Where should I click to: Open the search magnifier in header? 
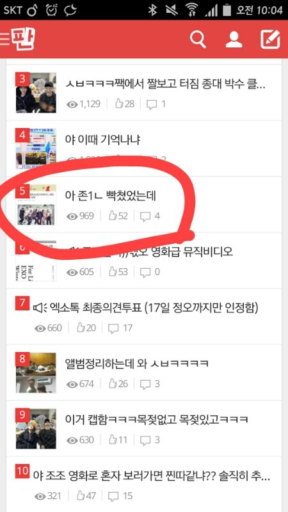pos(198,40)
